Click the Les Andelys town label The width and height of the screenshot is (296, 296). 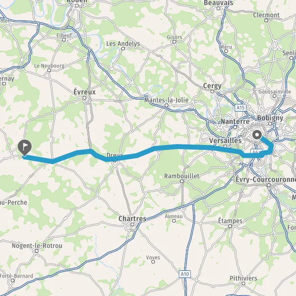click(123, 43)
